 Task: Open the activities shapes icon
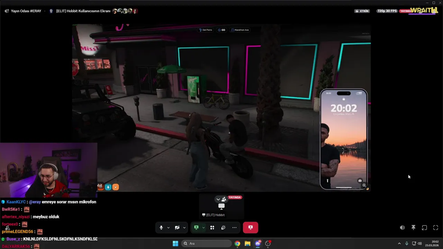click(212, 228)
